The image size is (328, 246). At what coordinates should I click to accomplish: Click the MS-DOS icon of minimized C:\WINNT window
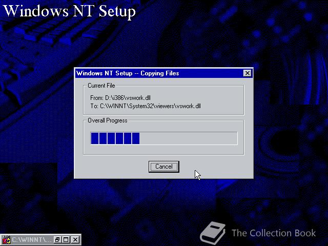tap(6, 239)
